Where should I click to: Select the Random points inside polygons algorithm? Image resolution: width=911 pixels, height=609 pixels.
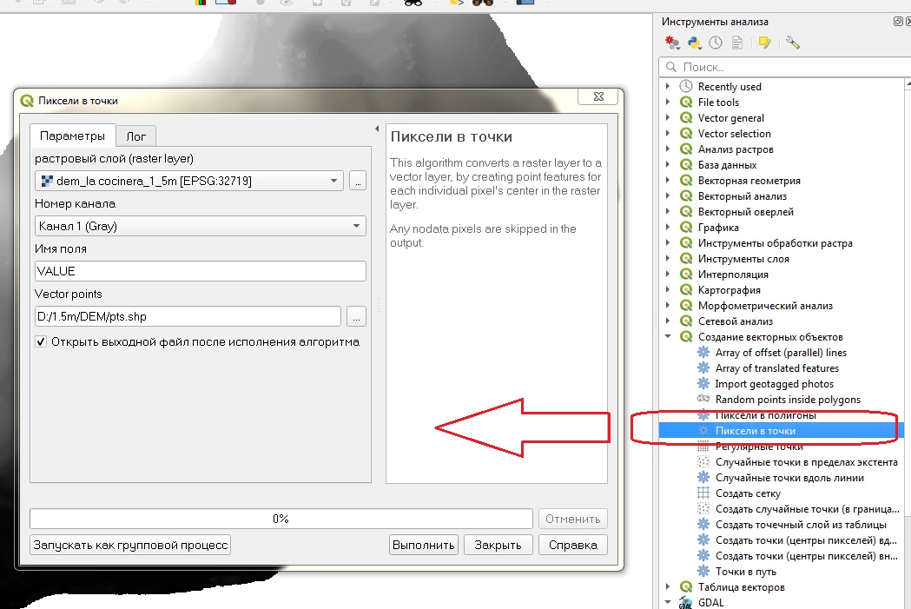click(x=784, y=399)
